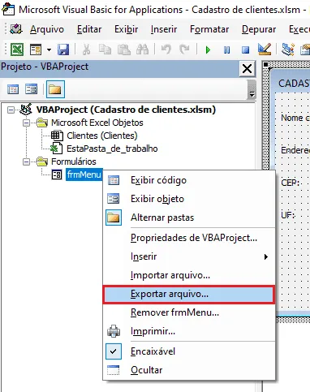Image resolution: width=310 pixels, height=392 pixels.
Task: Toggle the Encaixável checkmark option
Action: point(189,351)
